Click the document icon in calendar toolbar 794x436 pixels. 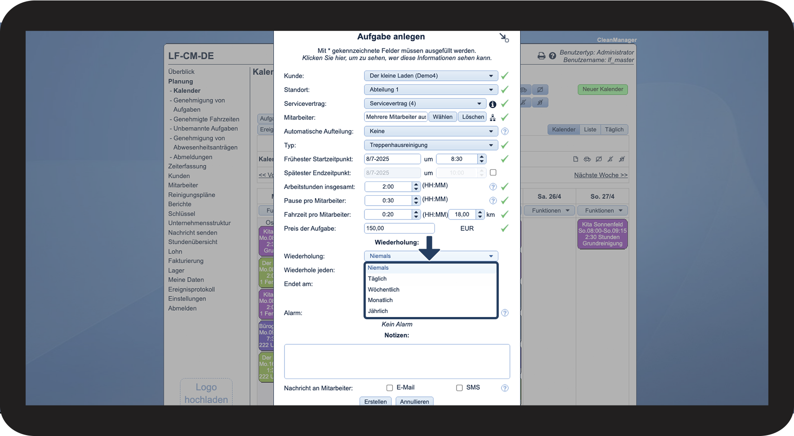click(576, 159)
